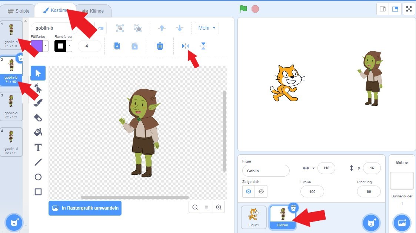
Task: Click the canvas horizontal scrollbar
Action: pyautogui.click(x=135, y=197)
